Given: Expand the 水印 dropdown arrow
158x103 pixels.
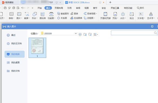Looking at the screenshot, I should [125, 18].
